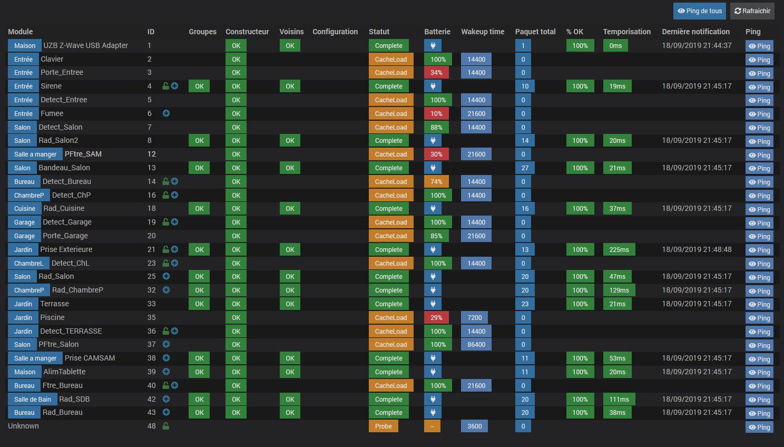Screen dimensions: 784x447
Task: Click the plus icon in Fumee row
Action: (166, 113)
